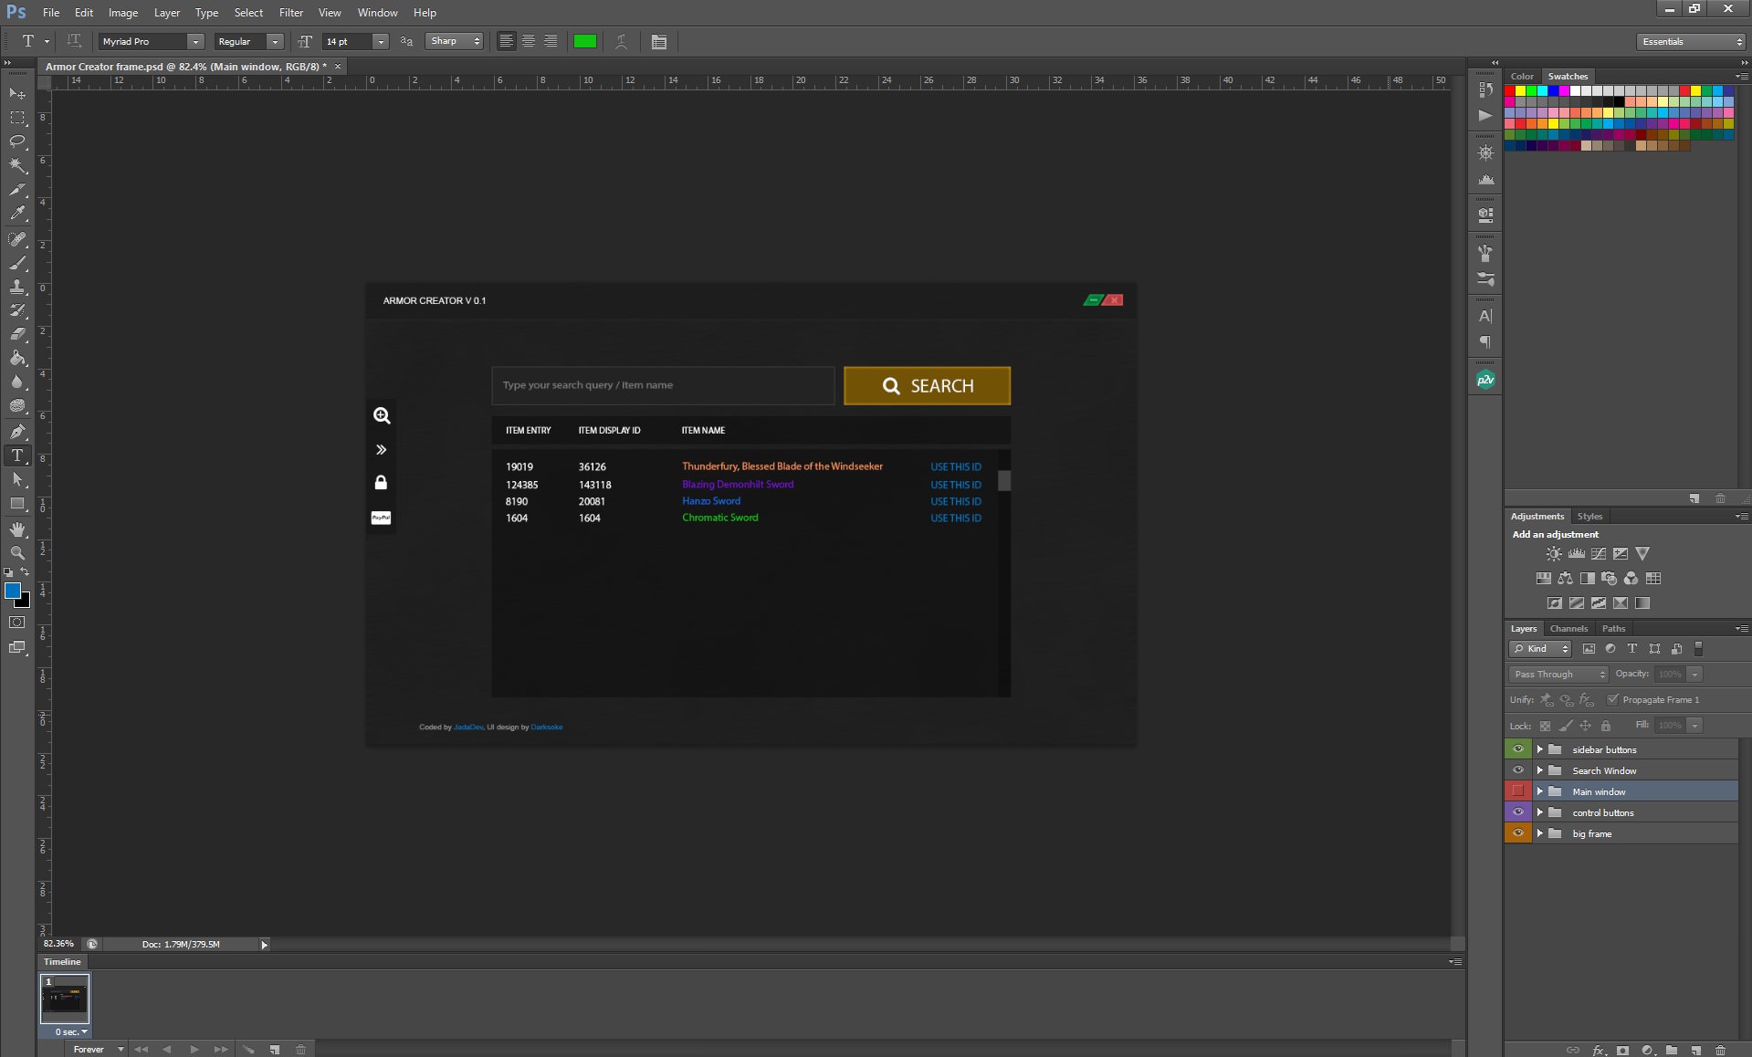Screen dimensions: 1752x1057
Task: Switch to the Color tab
Action: click(x=1522, y=76)
